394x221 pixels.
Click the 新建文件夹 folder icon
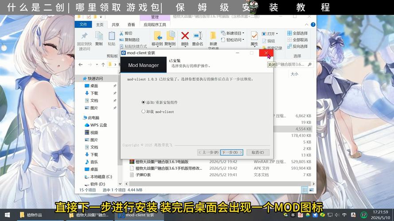point(213,35)
